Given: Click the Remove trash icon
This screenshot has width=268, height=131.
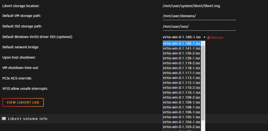Looking at the screenshot, I should [209, 38].
